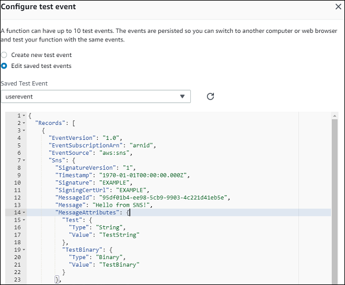Fold the Test attribute object
The height and width of the screenshot is (285, 345).
(24, 220)
